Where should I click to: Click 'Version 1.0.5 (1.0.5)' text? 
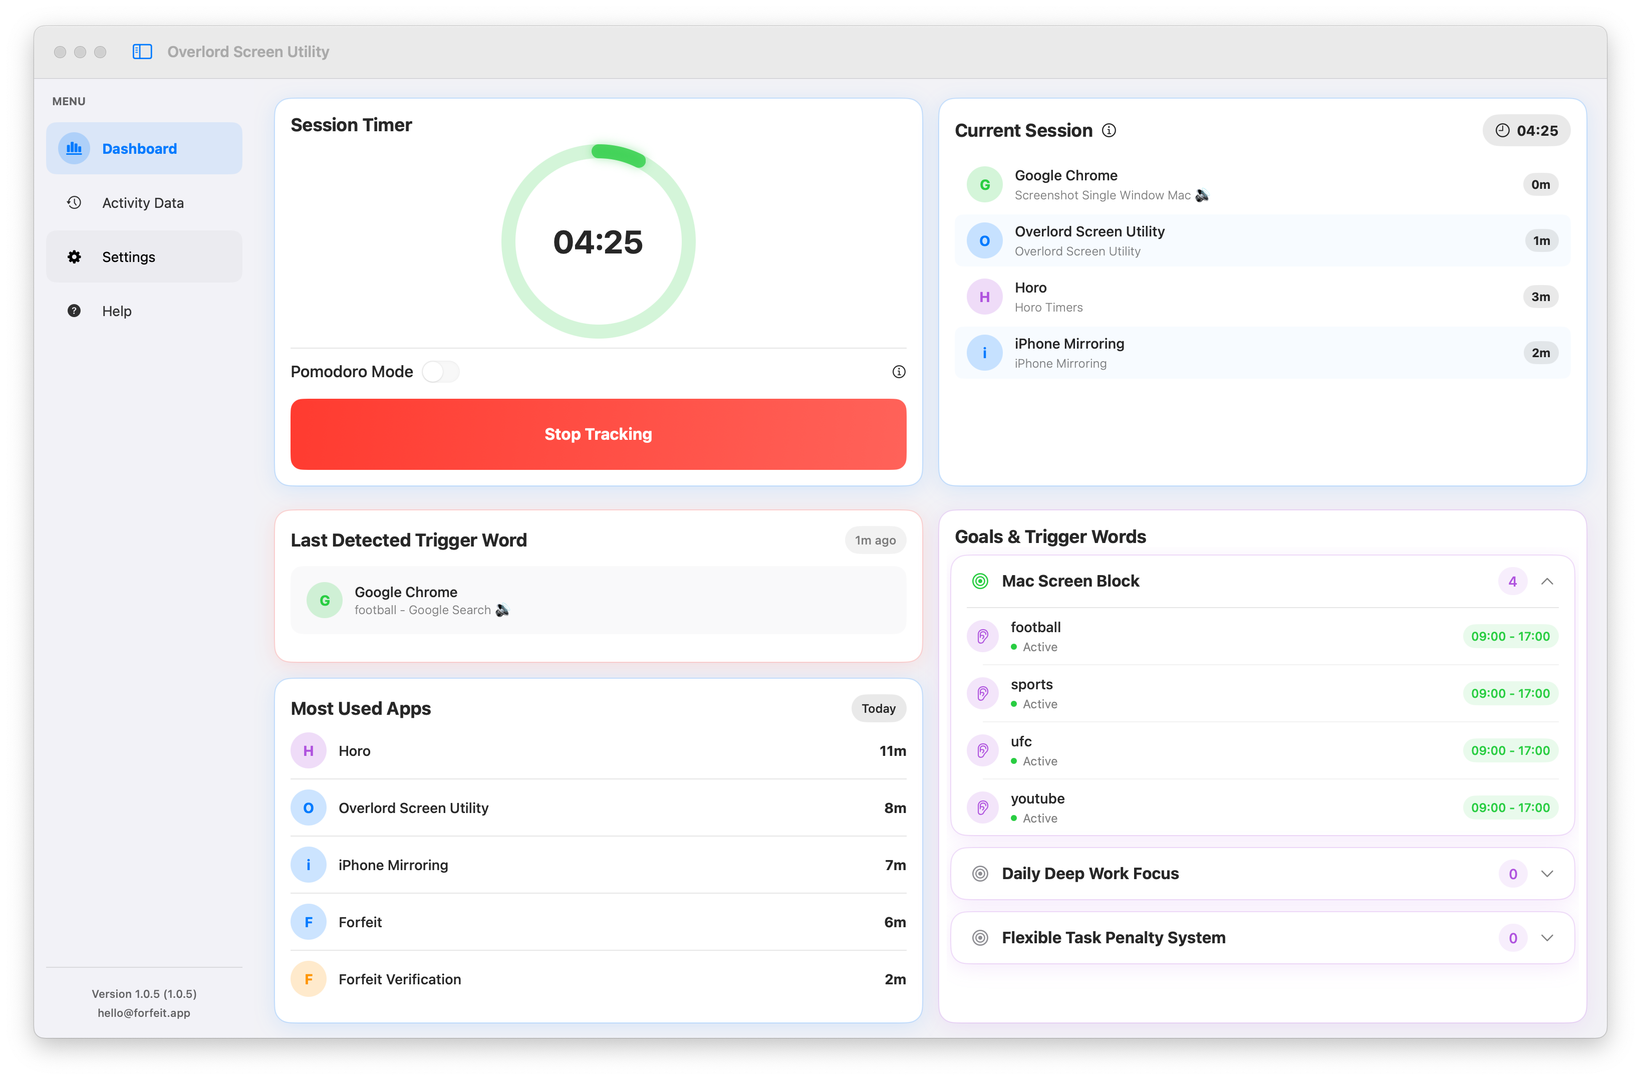[x=143, y=994]
